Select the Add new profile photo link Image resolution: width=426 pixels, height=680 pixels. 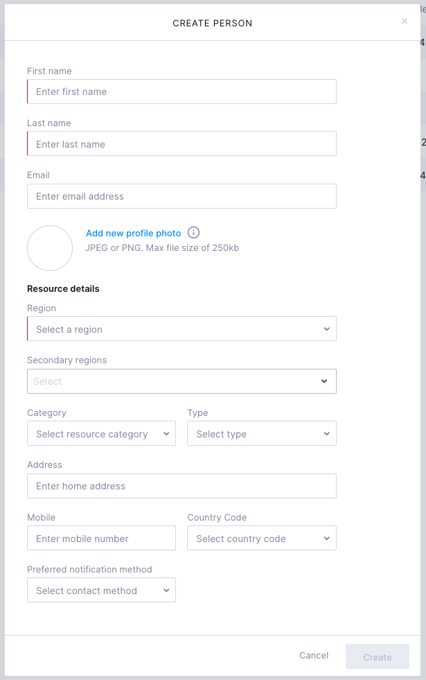(x=133, y=233)
